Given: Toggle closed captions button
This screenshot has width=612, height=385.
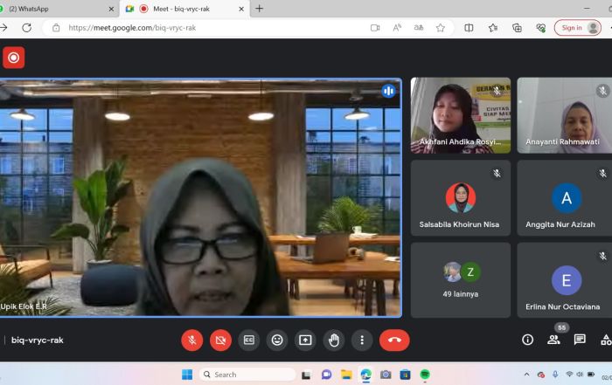Looking at the screenshot, I should (249, 340).
